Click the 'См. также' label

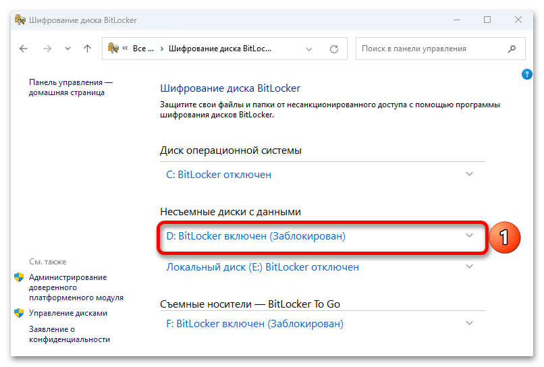[47, 262]
